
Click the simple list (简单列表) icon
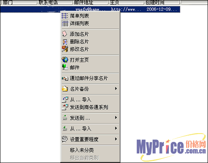point(65,16)
